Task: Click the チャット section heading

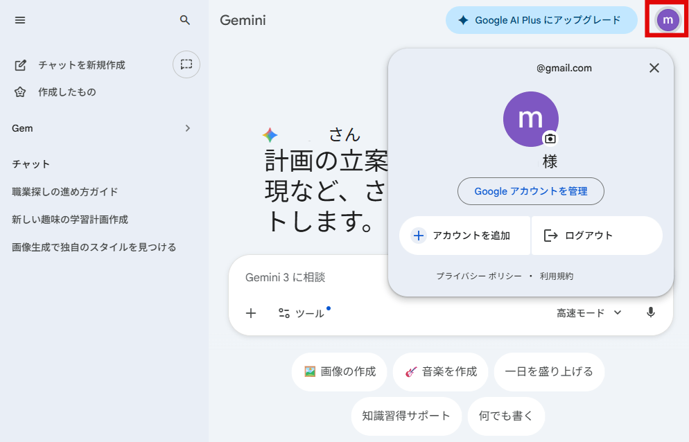Action: tap(30, 164)
